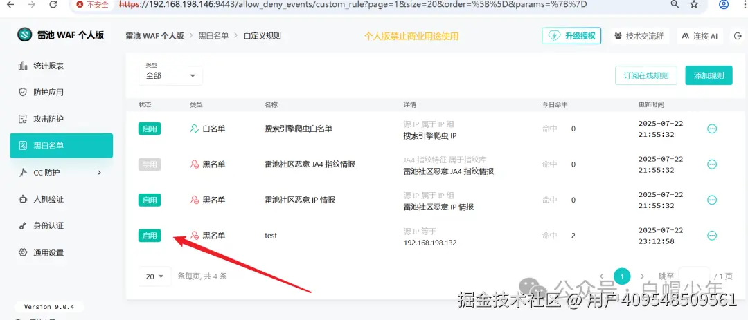748x320 pixels.
Task: Click the 跳至 page number input field
Action: click(x=693, y=276)
